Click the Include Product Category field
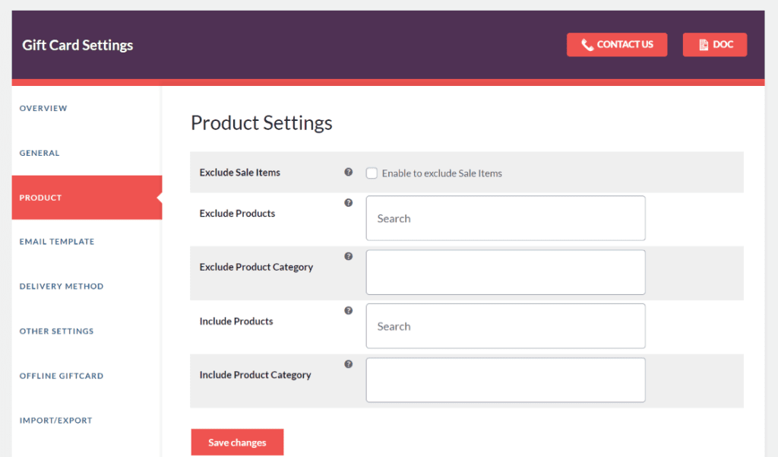Viewport: 778px width, 457px height. click(505, 380)
